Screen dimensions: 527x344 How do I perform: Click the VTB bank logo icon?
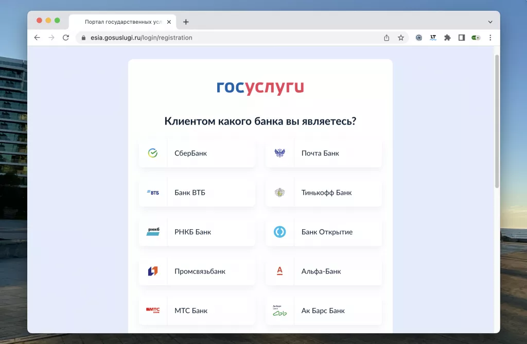pos(153,192)
